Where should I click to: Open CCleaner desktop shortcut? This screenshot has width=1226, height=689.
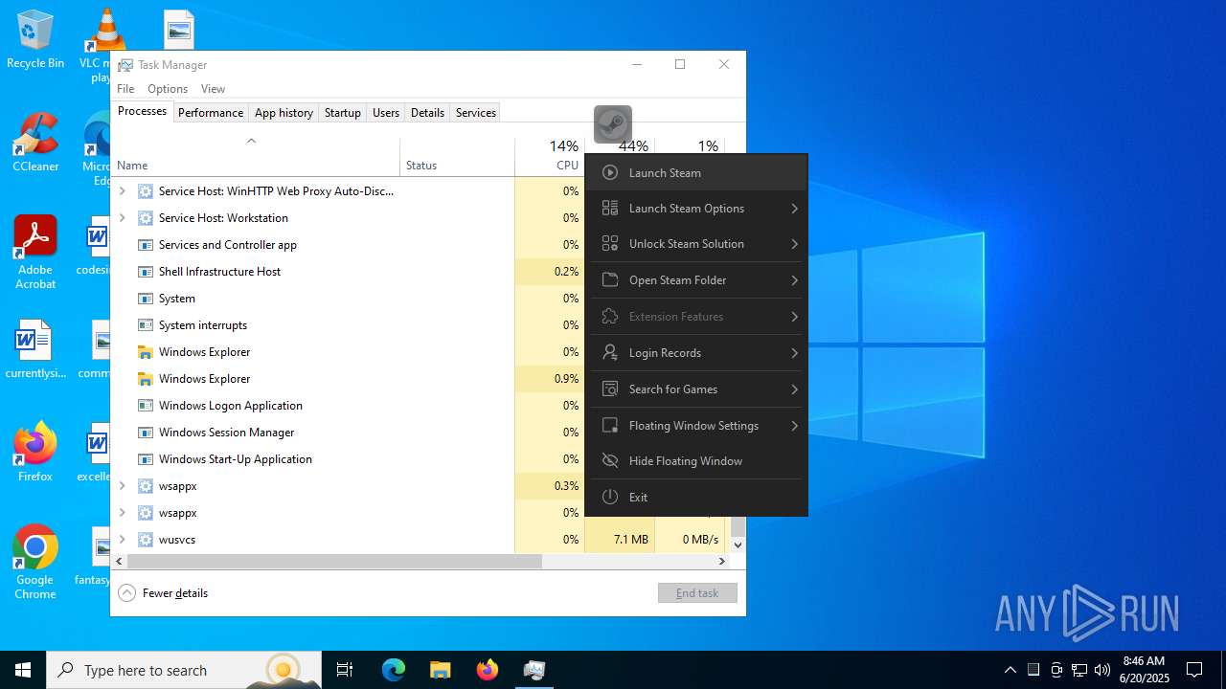point(35,142)
